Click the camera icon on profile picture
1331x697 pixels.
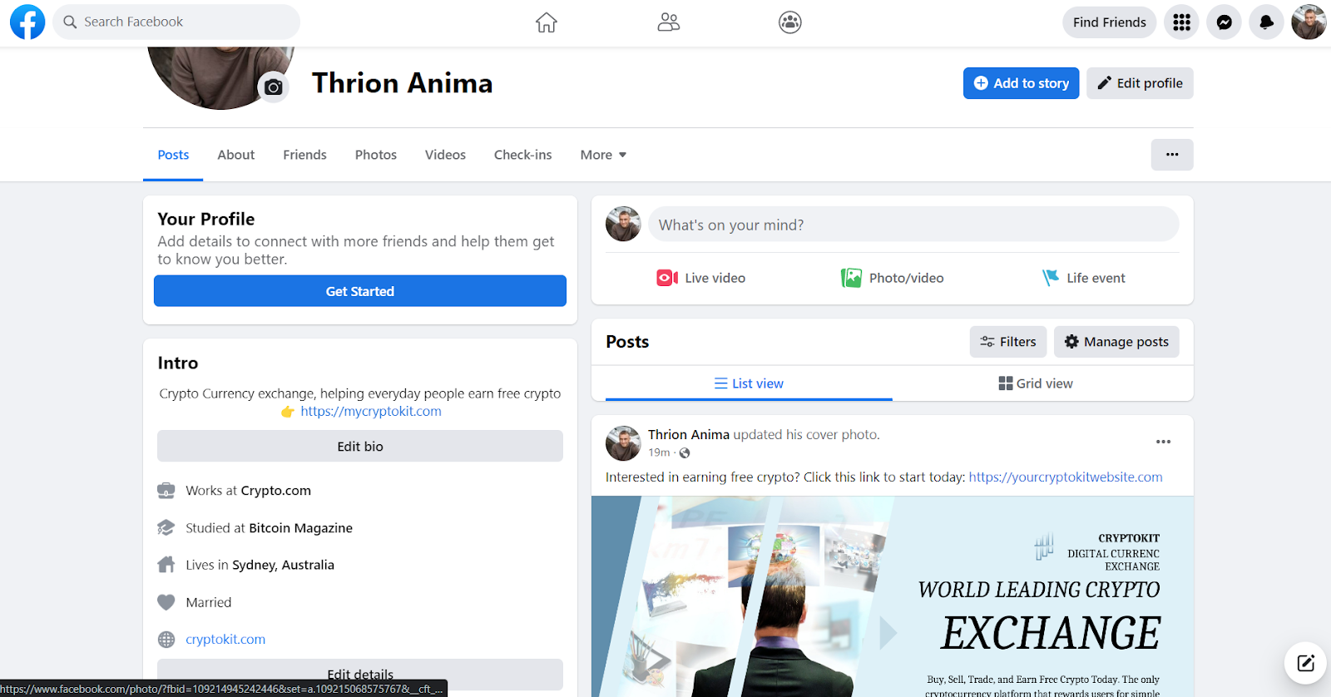point(274,87)
